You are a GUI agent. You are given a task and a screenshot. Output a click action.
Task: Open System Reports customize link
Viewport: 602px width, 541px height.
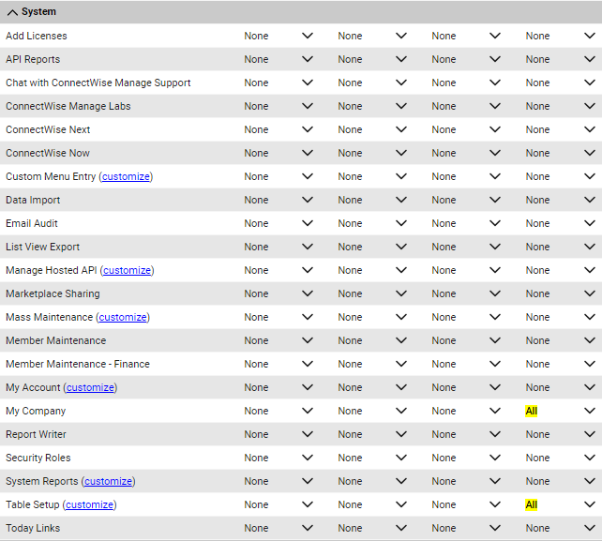point(108,481)
